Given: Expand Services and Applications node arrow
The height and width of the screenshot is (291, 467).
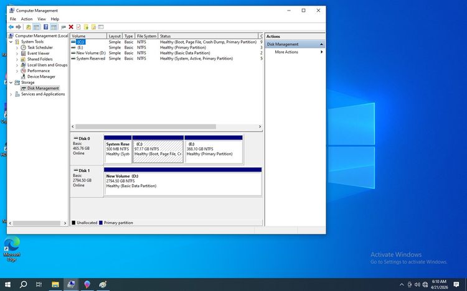Looking at the screenshot, I should point(11,94).
